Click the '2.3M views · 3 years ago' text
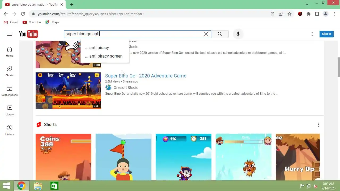Viewport: 340px width, 191px height. click(x=121, y=82)
